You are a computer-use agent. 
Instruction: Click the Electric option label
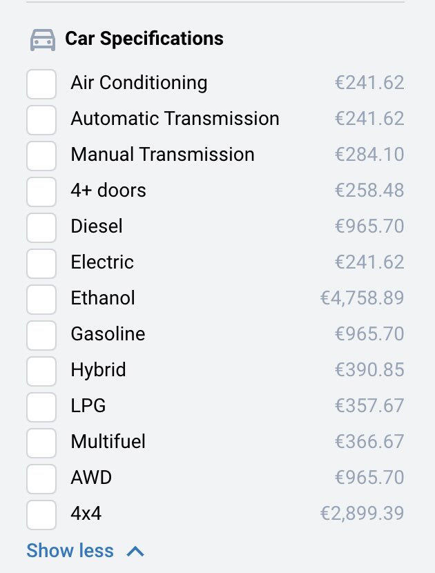[x=102, y=262]
